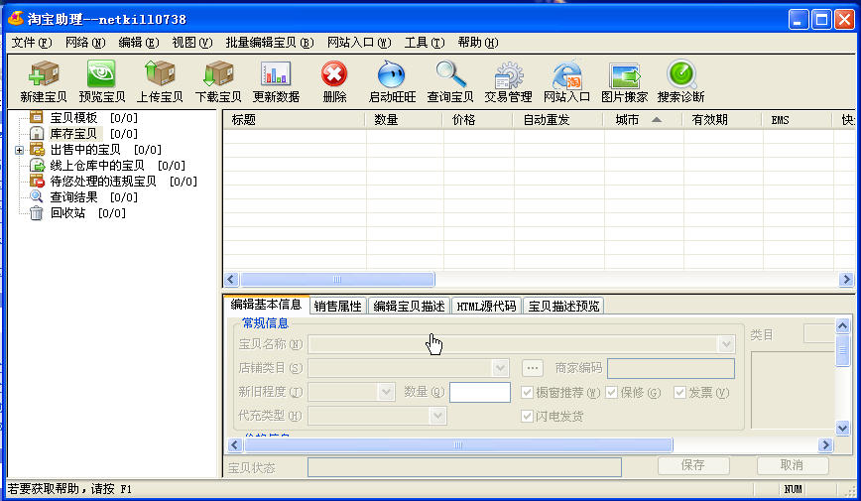Viewport: 861px width, 501px height.
Task: Click item list scroll-right arrow
Action: (x=846, y=279)
